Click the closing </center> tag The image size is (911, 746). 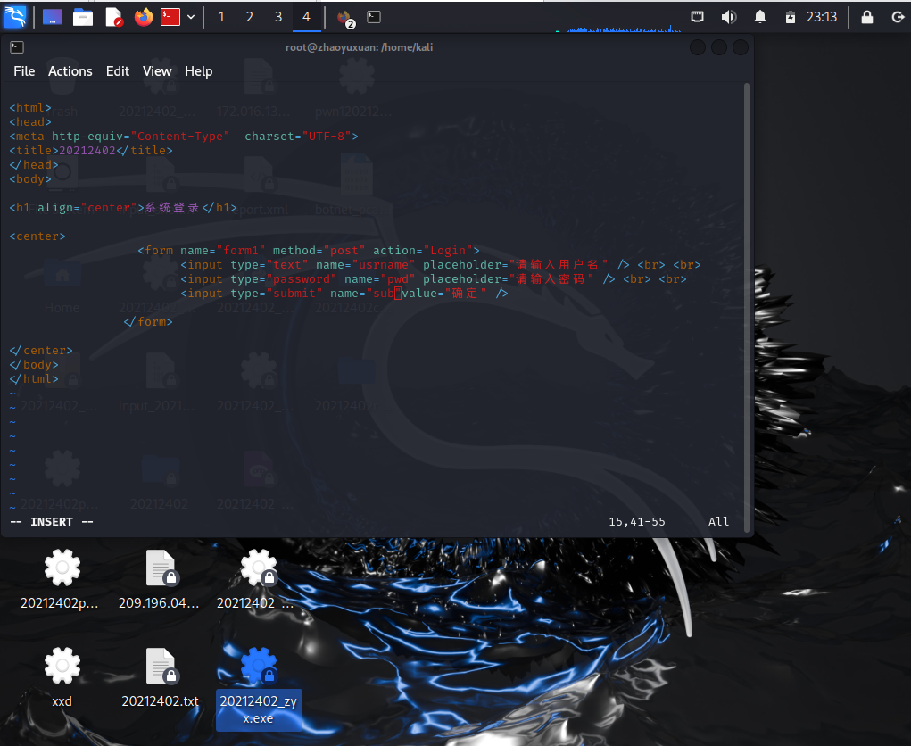41,351
